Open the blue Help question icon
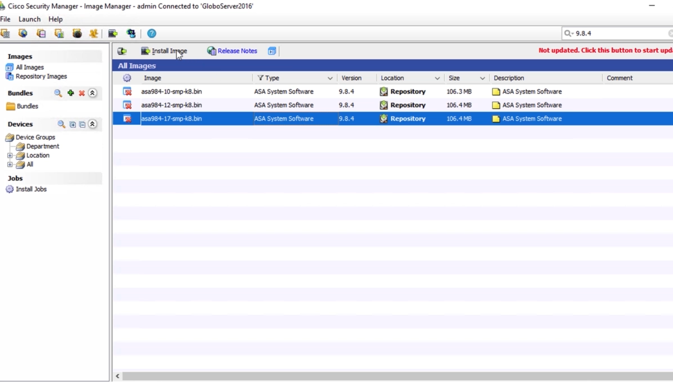673x382 pixels. click(x=152, y=33)
